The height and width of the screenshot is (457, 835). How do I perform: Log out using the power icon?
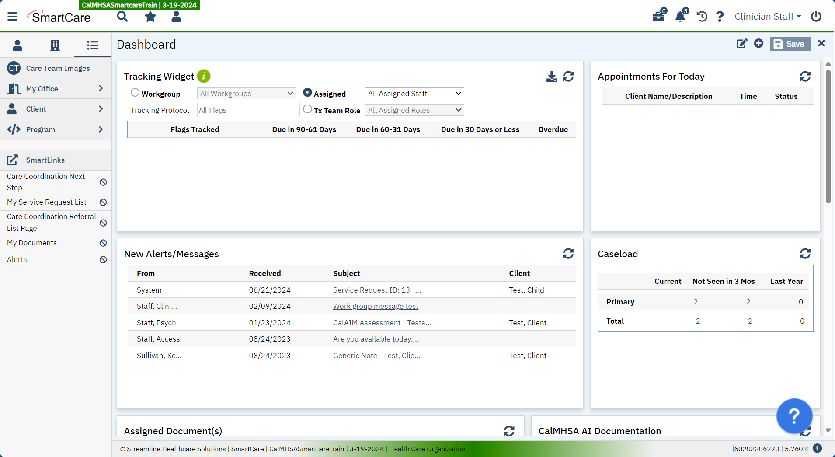coord(816,16)
